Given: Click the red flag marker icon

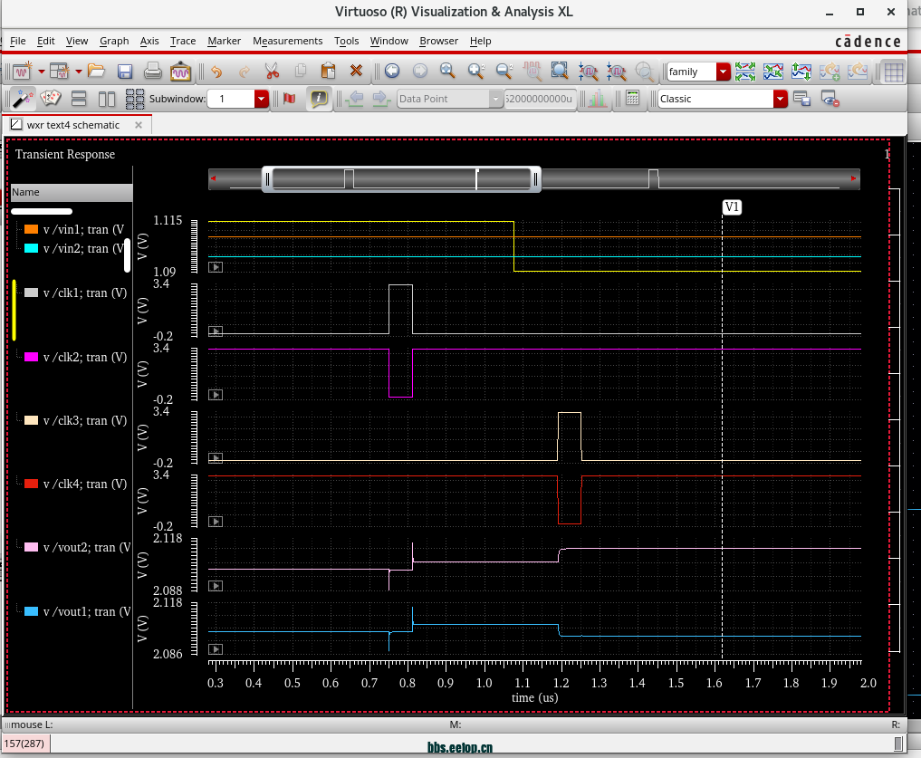Looking at the screenshot, I should (290, 99).
